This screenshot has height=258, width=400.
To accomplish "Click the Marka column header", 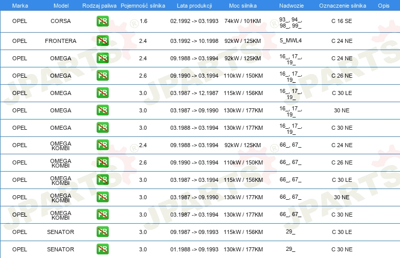I will (20, 6).
